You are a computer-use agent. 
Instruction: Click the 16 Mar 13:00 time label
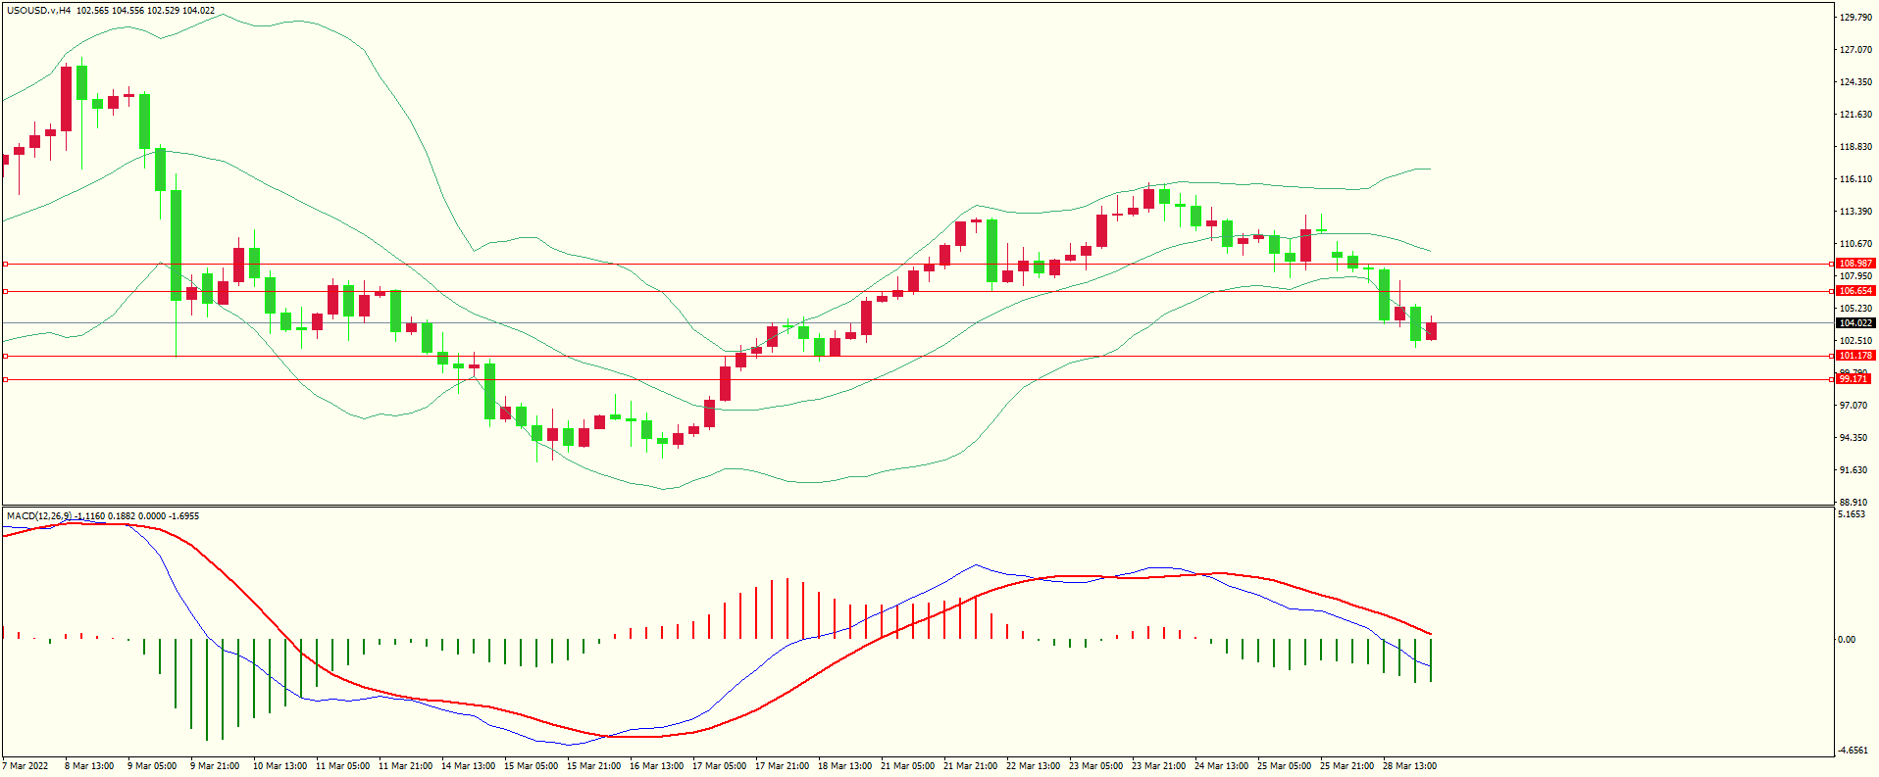coord(656,766)
